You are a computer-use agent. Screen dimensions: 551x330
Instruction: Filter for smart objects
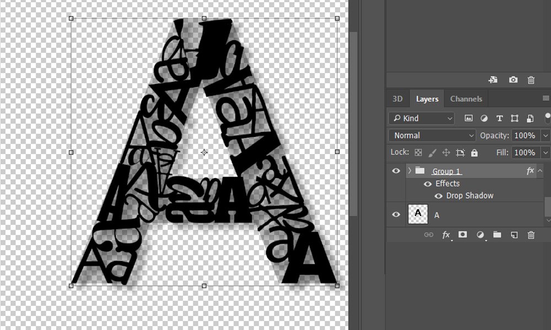tap(530, 118)
